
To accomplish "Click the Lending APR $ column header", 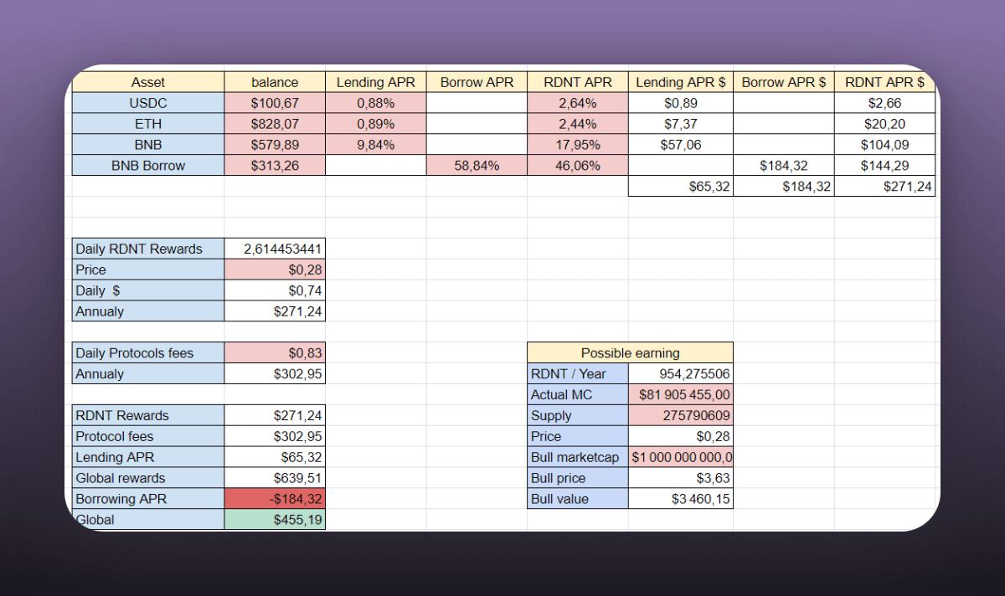I will click(680, 82).
